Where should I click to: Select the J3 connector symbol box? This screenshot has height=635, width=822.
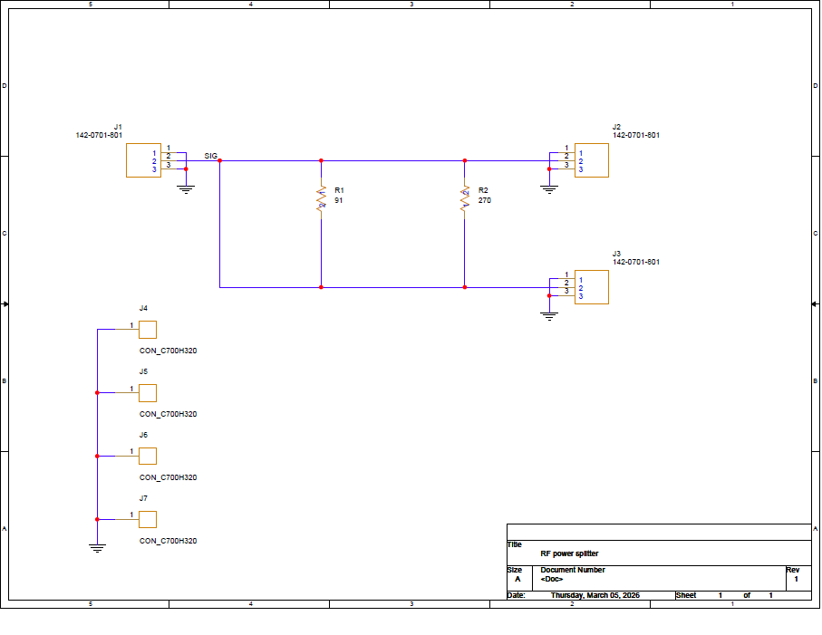coord(591,287)
